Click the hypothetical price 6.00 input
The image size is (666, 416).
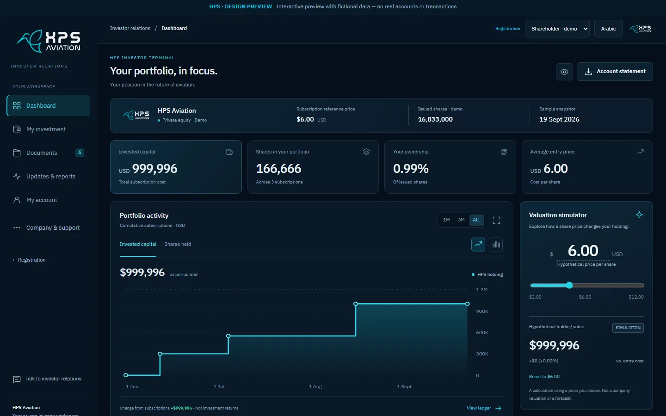coord(583,251)
